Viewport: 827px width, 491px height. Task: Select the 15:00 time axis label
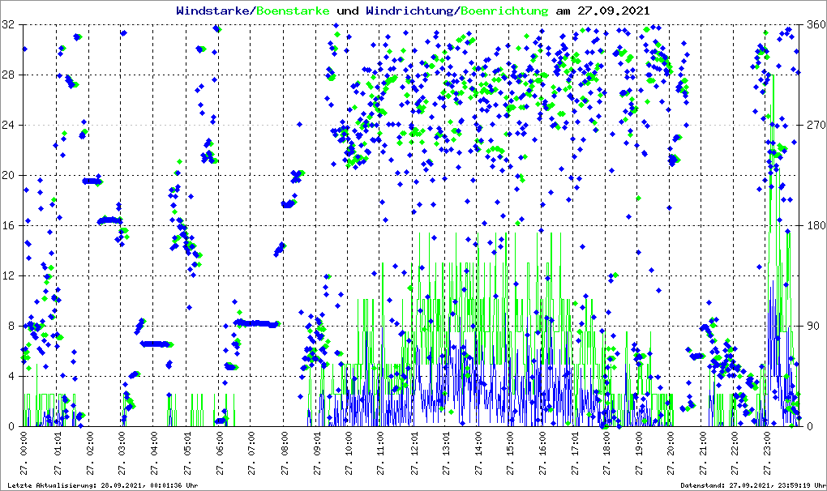pyautogui.click(x=510, y=453)
